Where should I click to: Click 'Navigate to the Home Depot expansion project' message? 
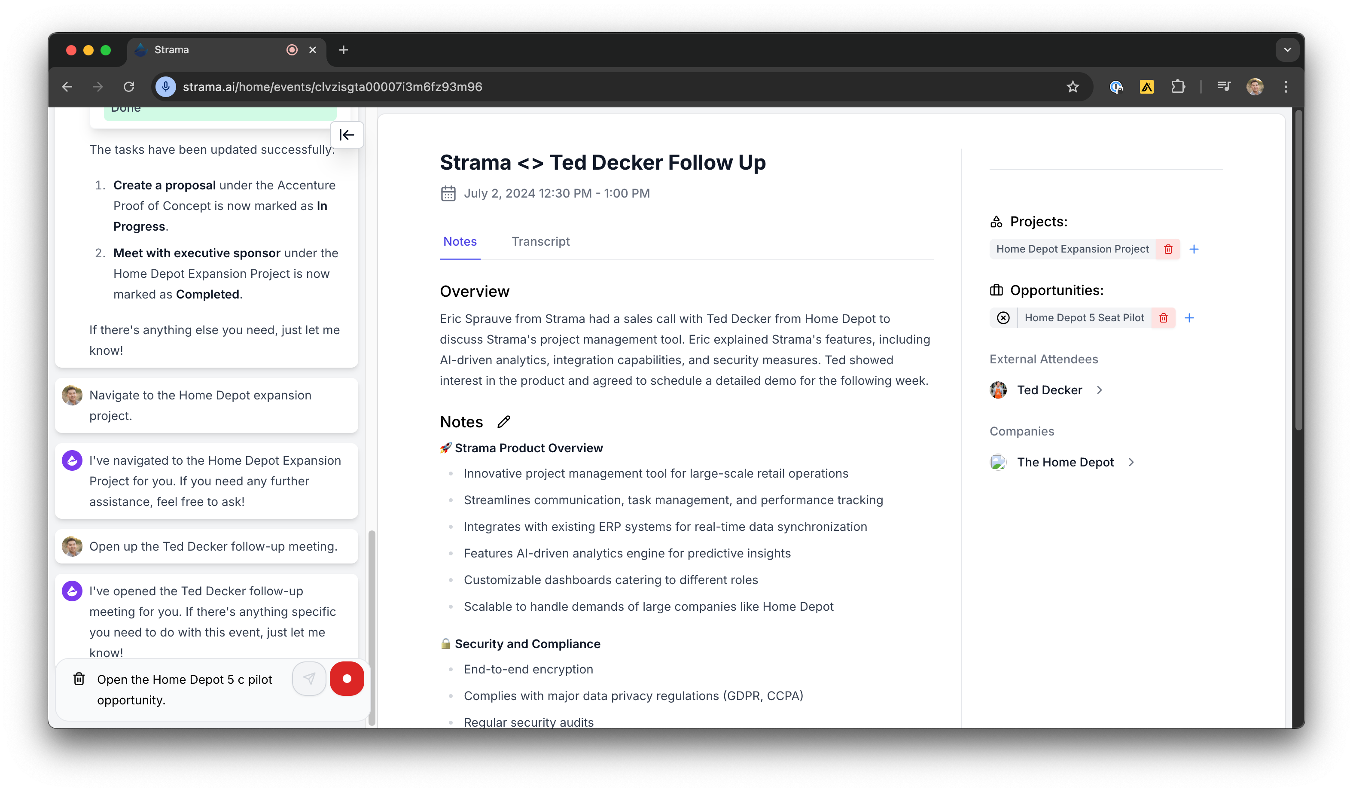pos(206,405)
